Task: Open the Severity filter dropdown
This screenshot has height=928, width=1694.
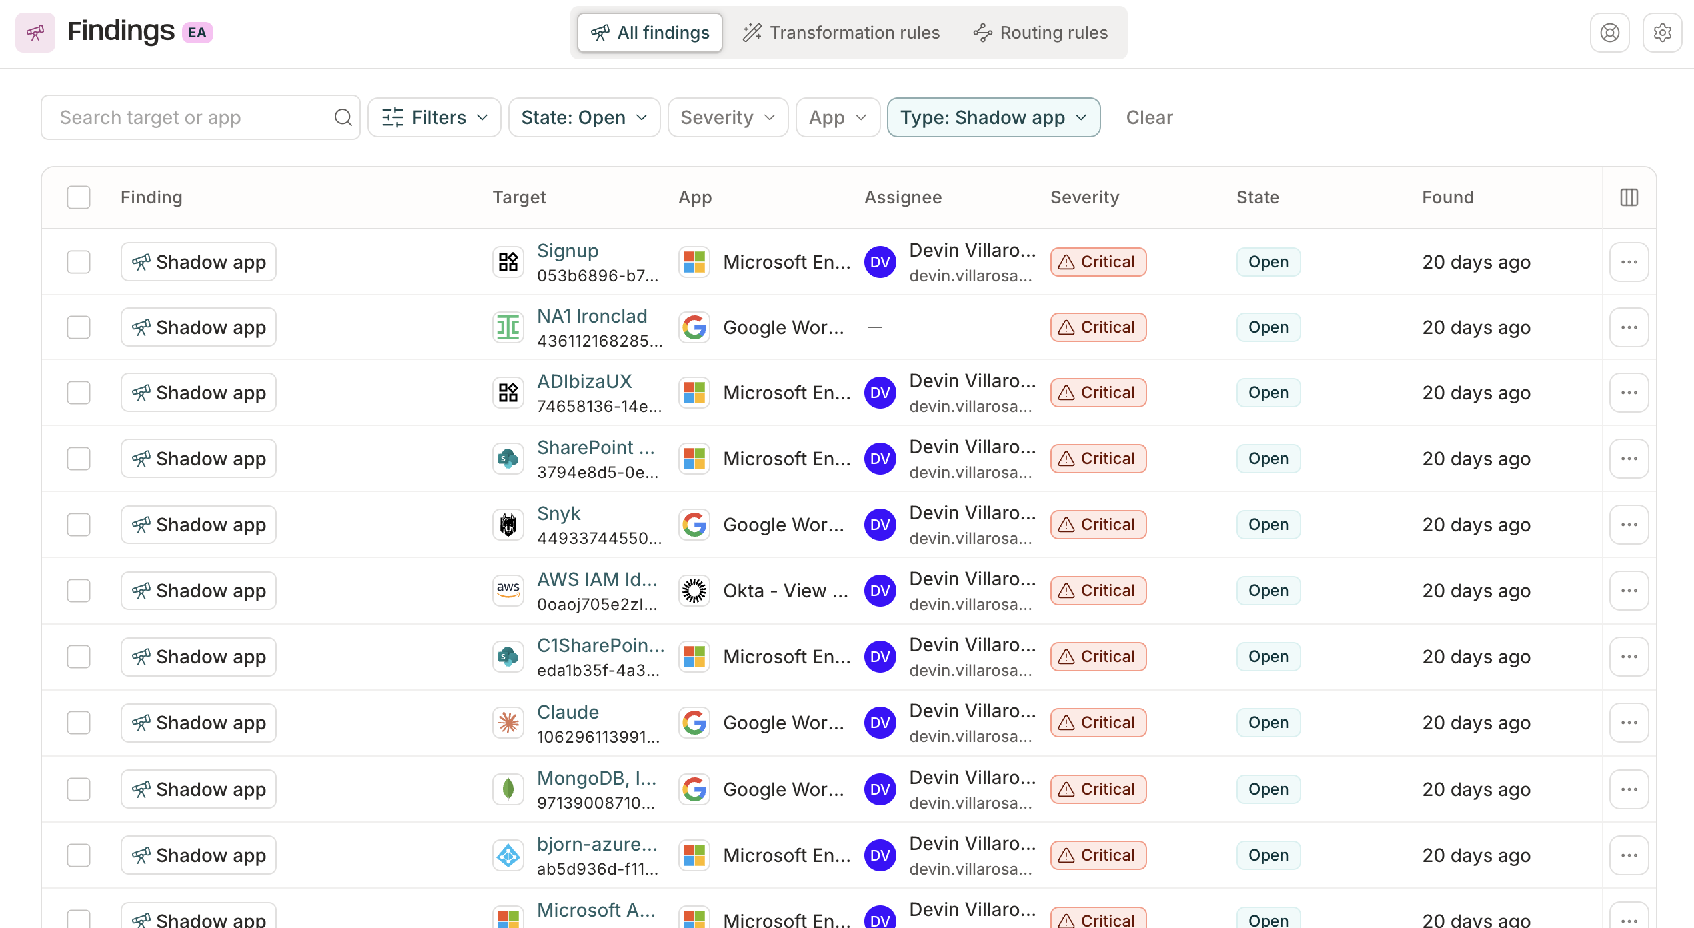Action: coord(728,117)
